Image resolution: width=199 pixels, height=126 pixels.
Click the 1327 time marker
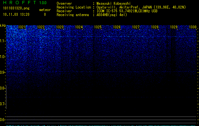[136, 27]
